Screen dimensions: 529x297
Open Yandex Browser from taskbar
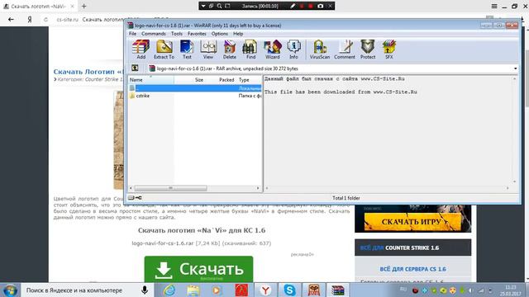(x=265, y=290)
